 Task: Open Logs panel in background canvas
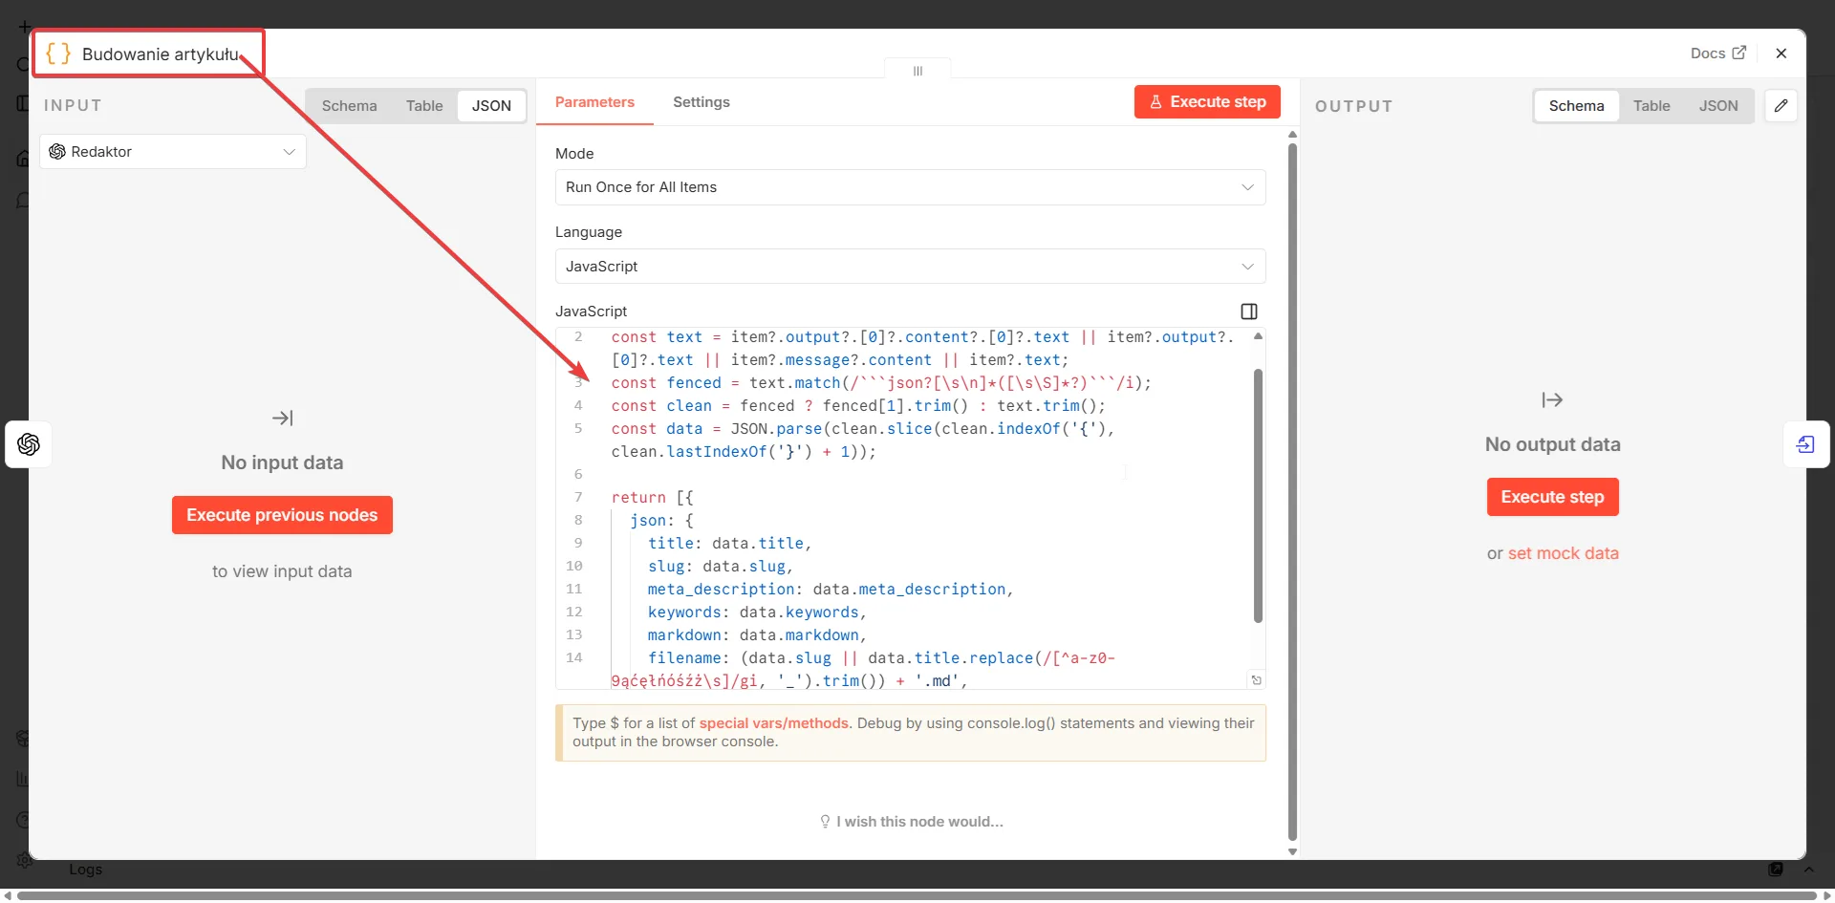click(85, 870)
